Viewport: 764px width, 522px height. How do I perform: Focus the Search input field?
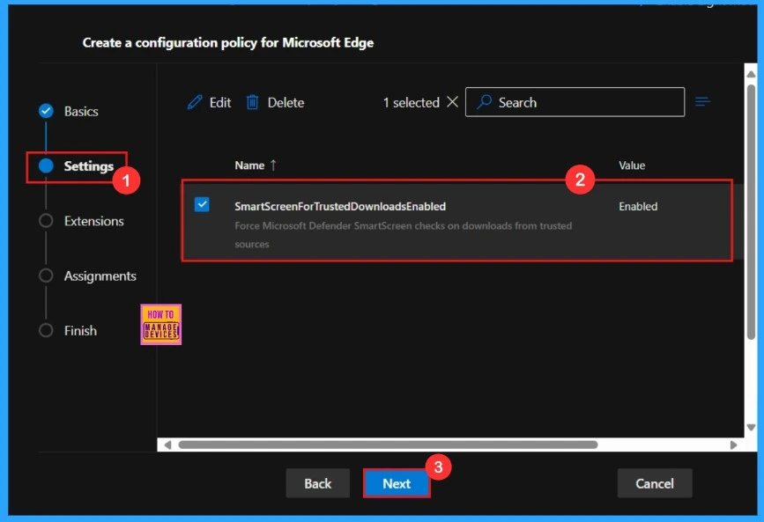(x=575, y=102)
